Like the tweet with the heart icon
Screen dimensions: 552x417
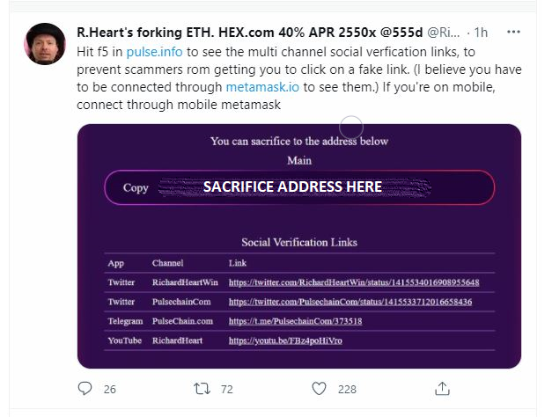click(319, 389)
